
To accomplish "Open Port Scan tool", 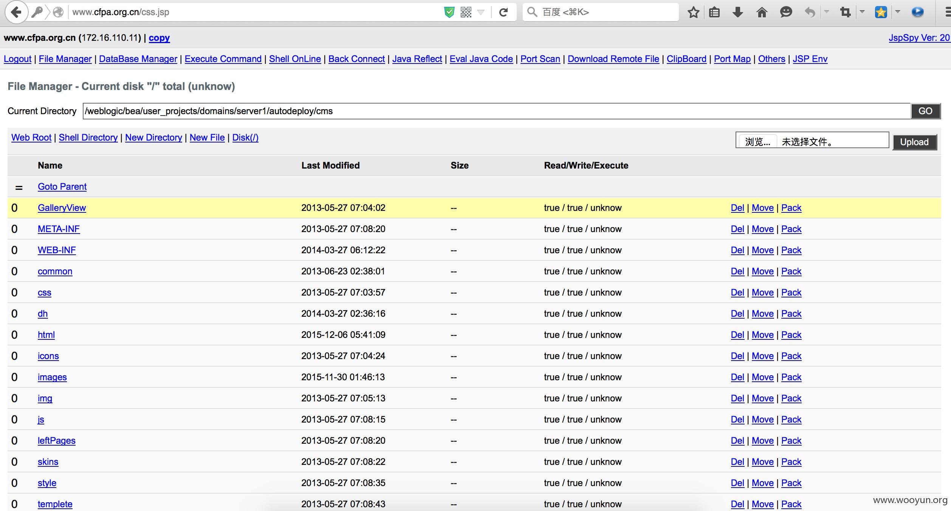I will [540, 59].
